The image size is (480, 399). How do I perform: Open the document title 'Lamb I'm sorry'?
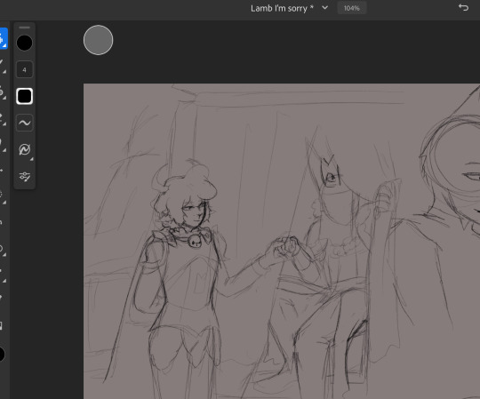click(x=279, y=8)
